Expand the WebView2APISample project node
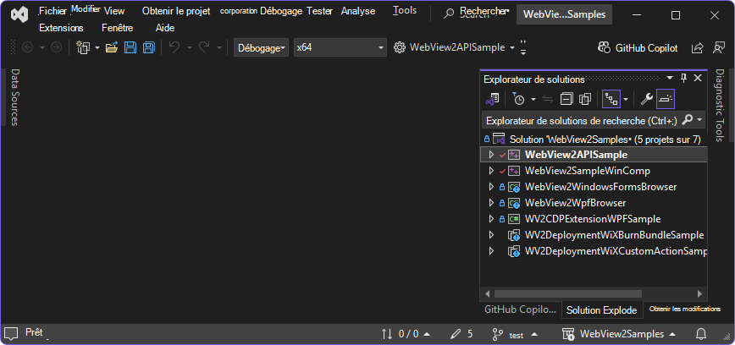 [491, 155]
